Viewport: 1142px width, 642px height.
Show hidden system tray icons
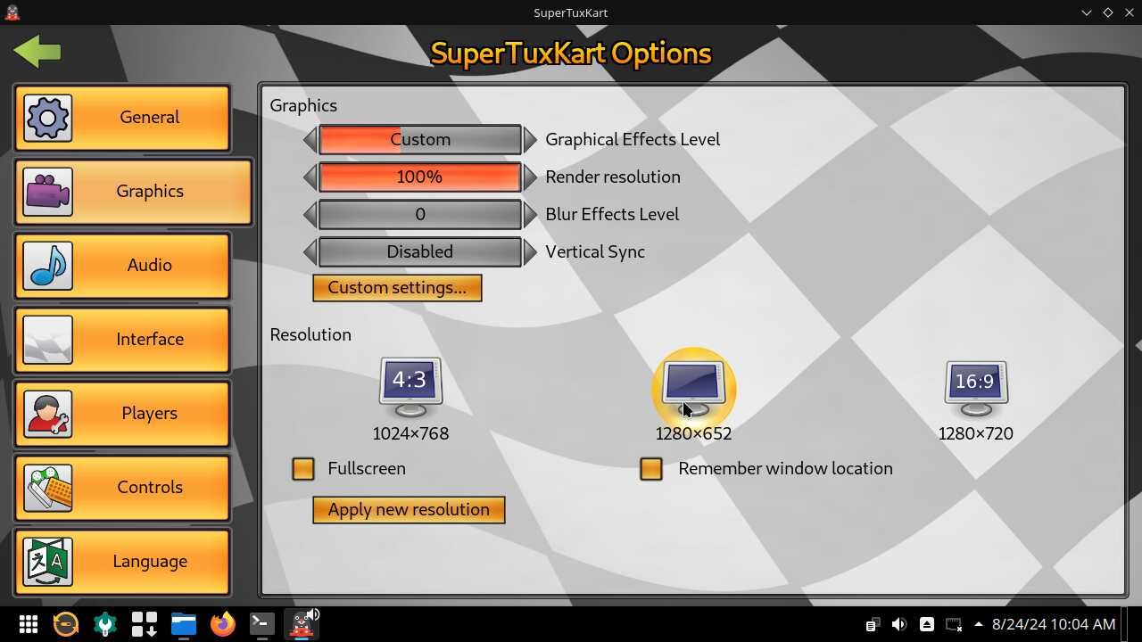pos(979,625)
